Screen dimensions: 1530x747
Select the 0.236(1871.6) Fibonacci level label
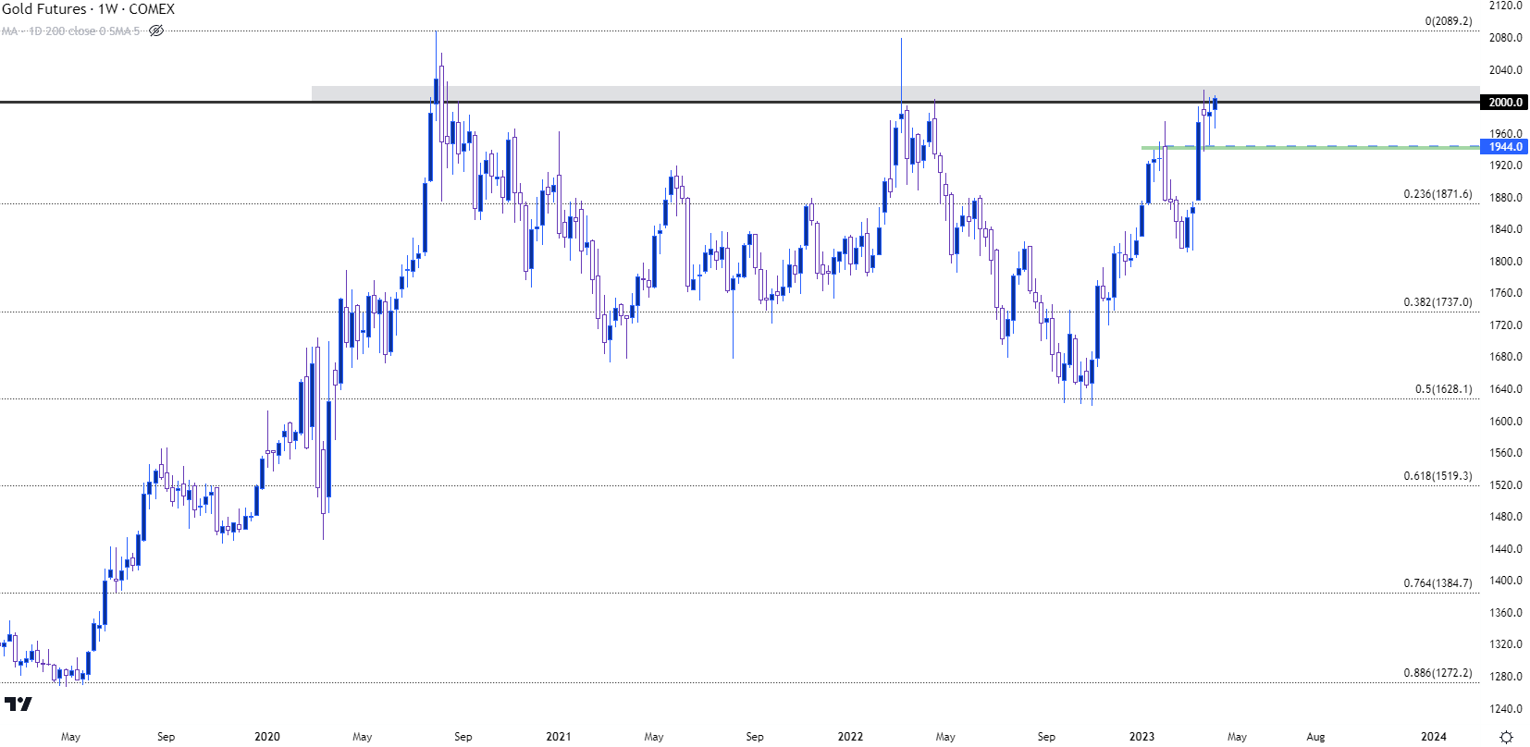point(1437,194)
